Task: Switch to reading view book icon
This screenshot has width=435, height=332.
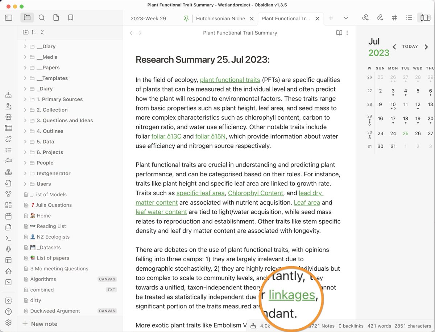Action: (339, 33)
